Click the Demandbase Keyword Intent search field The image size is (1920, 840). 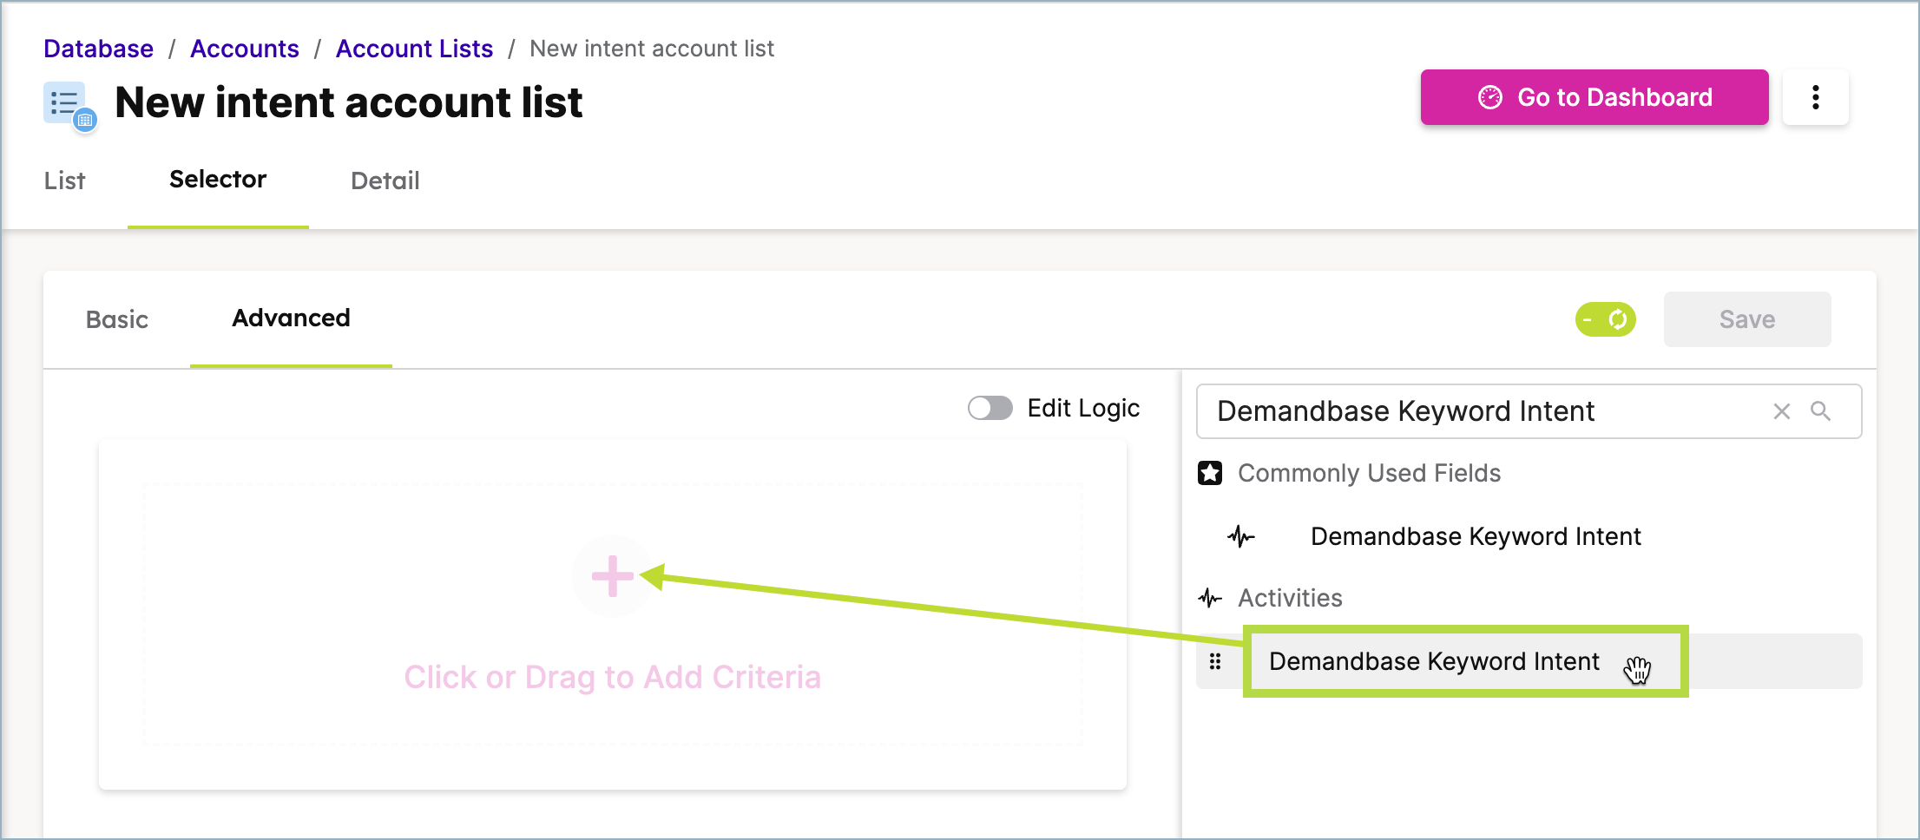(x=1529, y=411)
